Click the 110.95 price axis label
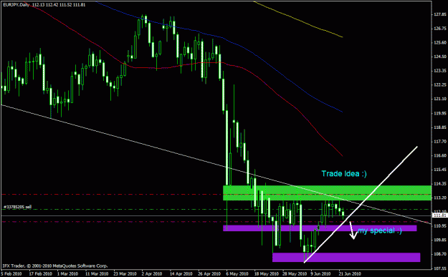The width and height of the screenshot is (448, 277). click(440, 226)
